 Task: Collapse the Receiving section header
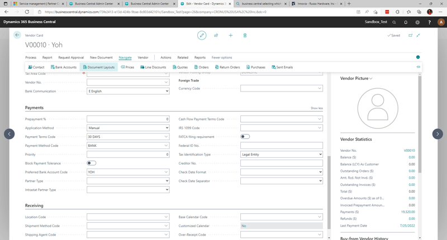(34, 205)
